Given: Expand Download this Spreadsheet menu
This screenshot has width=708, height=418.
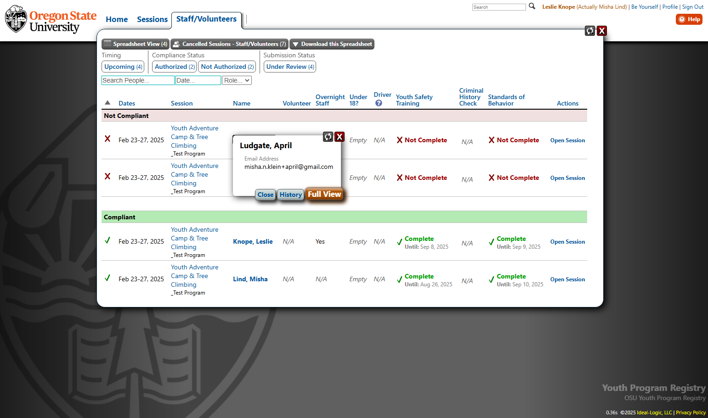Looking at the screenshot, I should [332, 44].
